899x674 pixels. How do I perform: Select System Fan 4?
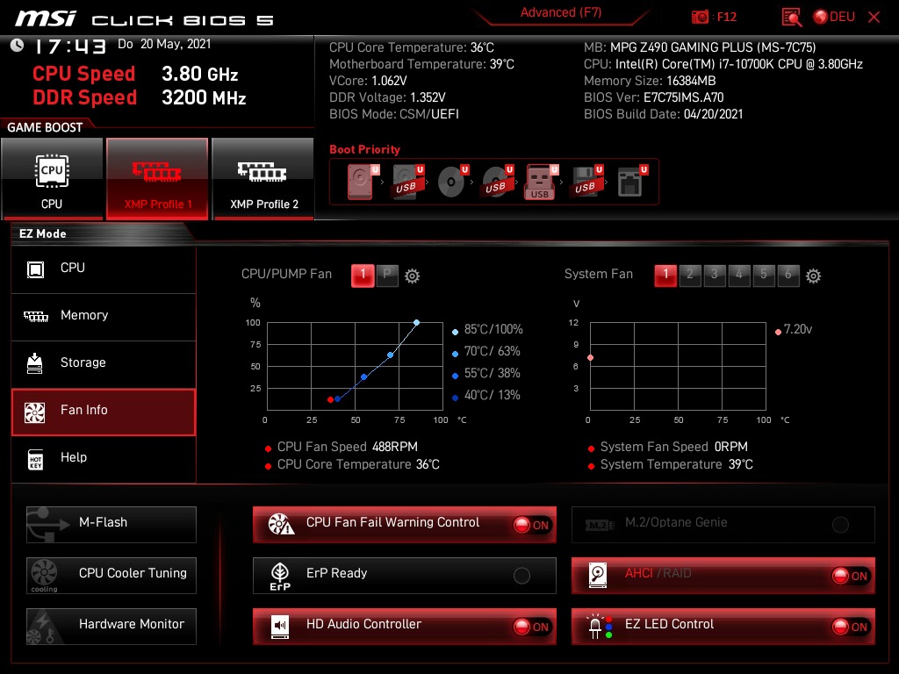click(739, 275)
